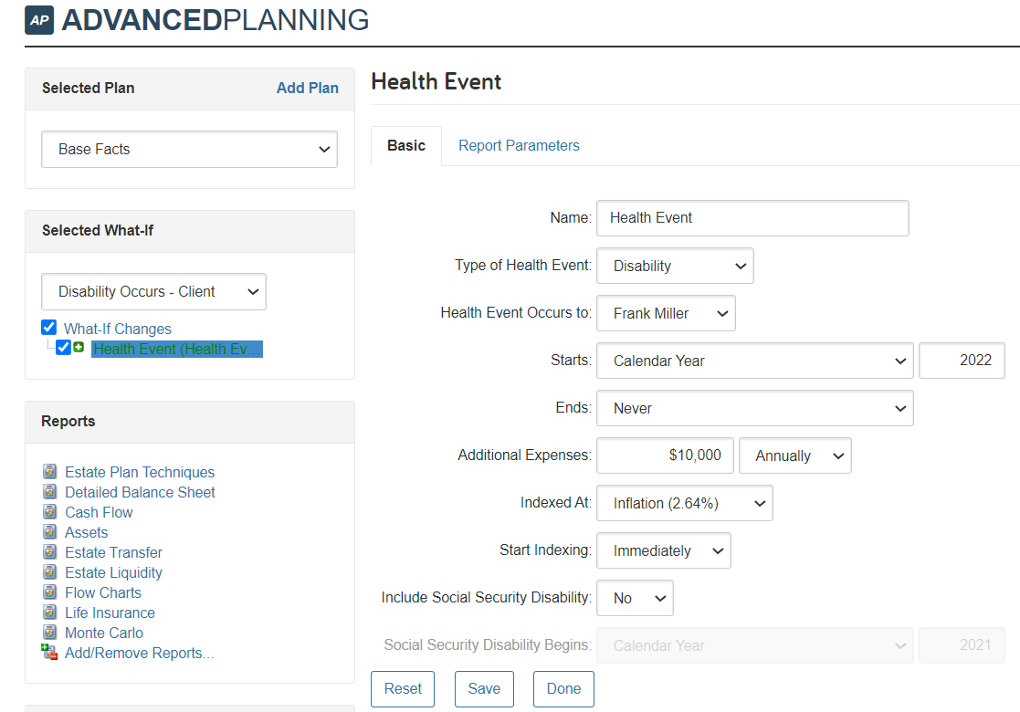Open the Life Insurance report
1020x712 pixels.
click(110, 613)
